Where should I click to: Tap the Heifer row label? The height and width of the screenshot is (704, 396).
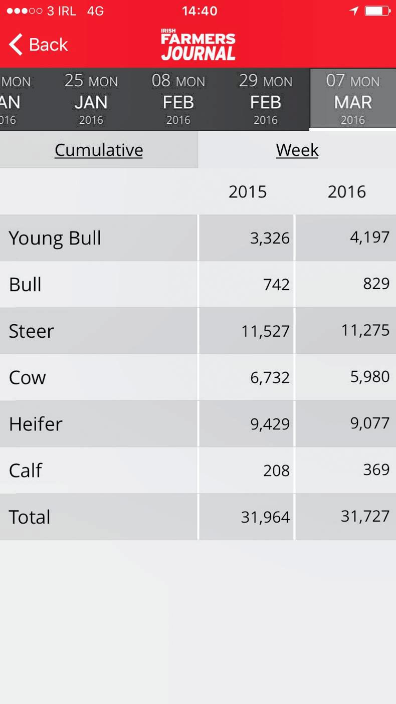click(36, 424)
